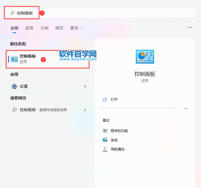The width and height of the screenshot is (201, 188).
Task: Open the 导航属性 recent item
Action: pyautogui.click(x=117, y=149)
